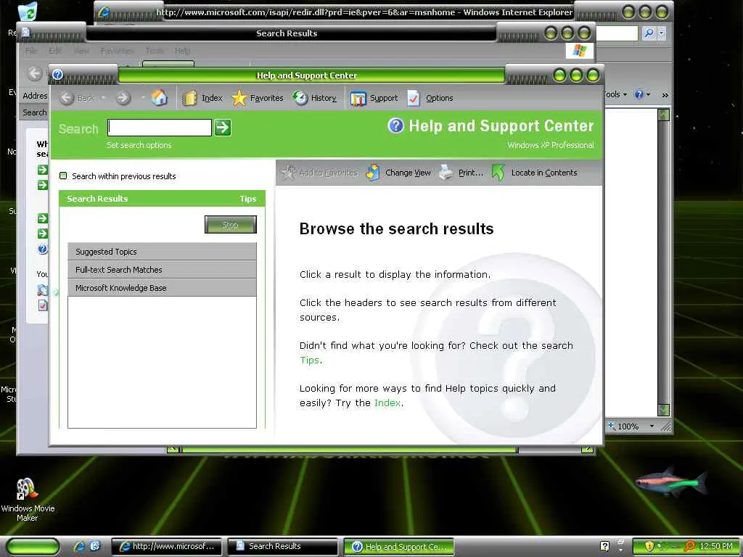Expand Suggested Topics results header
The width and height of the screenshot is (743, 557).
162,252
